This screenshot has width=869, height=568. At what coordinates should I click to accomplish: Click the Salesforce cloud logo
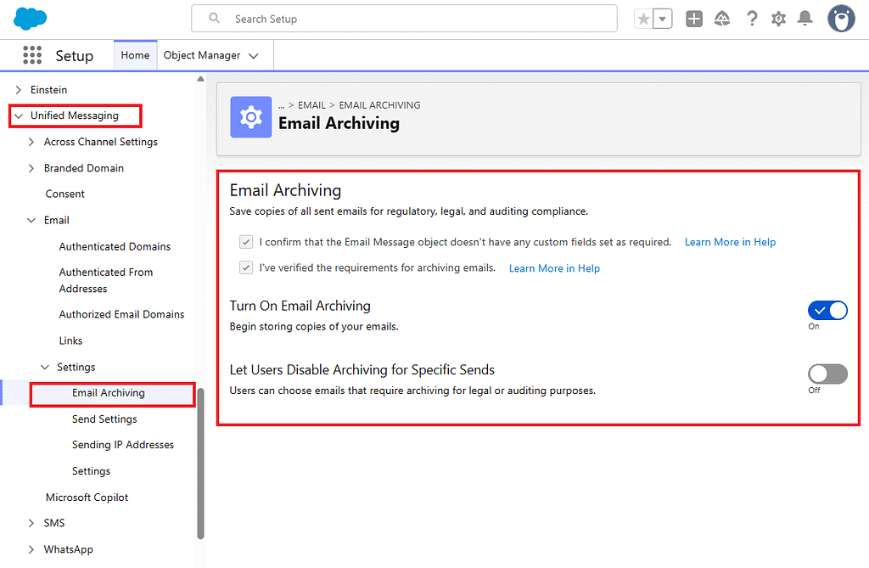(x=30, y=19)
